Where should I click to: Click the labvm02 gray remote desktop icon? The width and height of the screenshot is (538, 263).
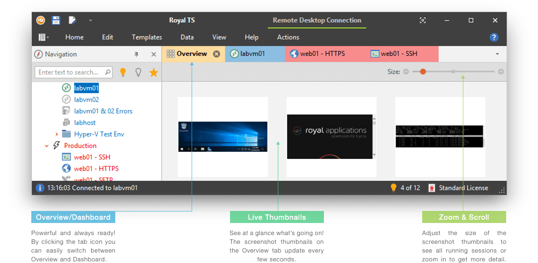coord(66,100)
